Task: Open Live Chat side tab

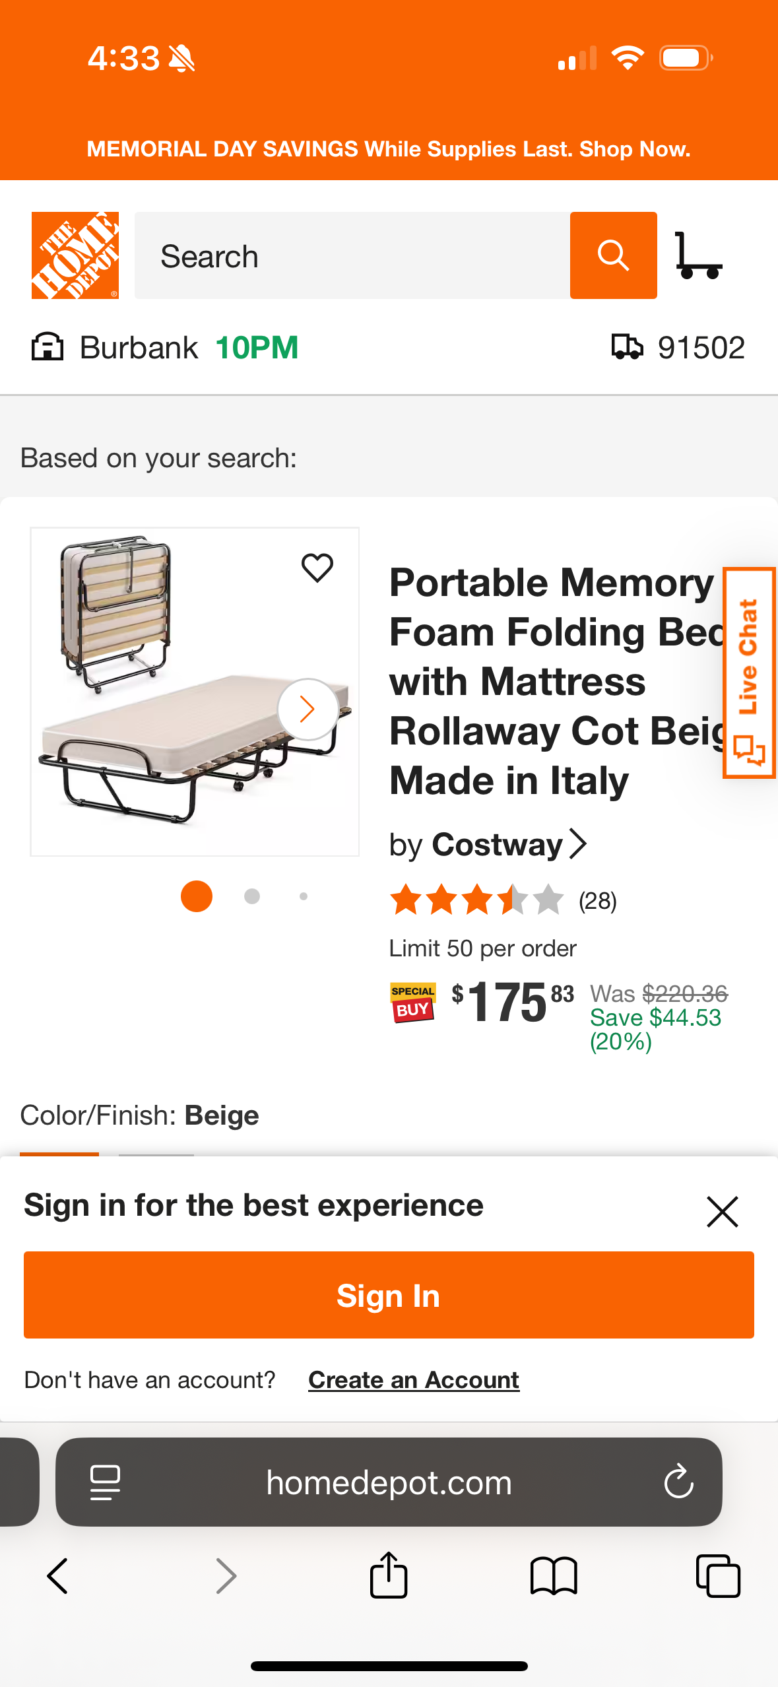Action: [x=748, y=673]
